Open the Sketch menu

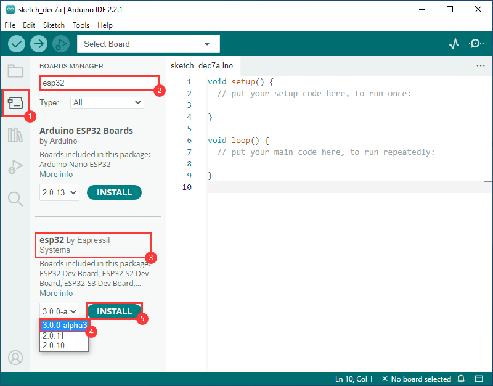(54, 25)
